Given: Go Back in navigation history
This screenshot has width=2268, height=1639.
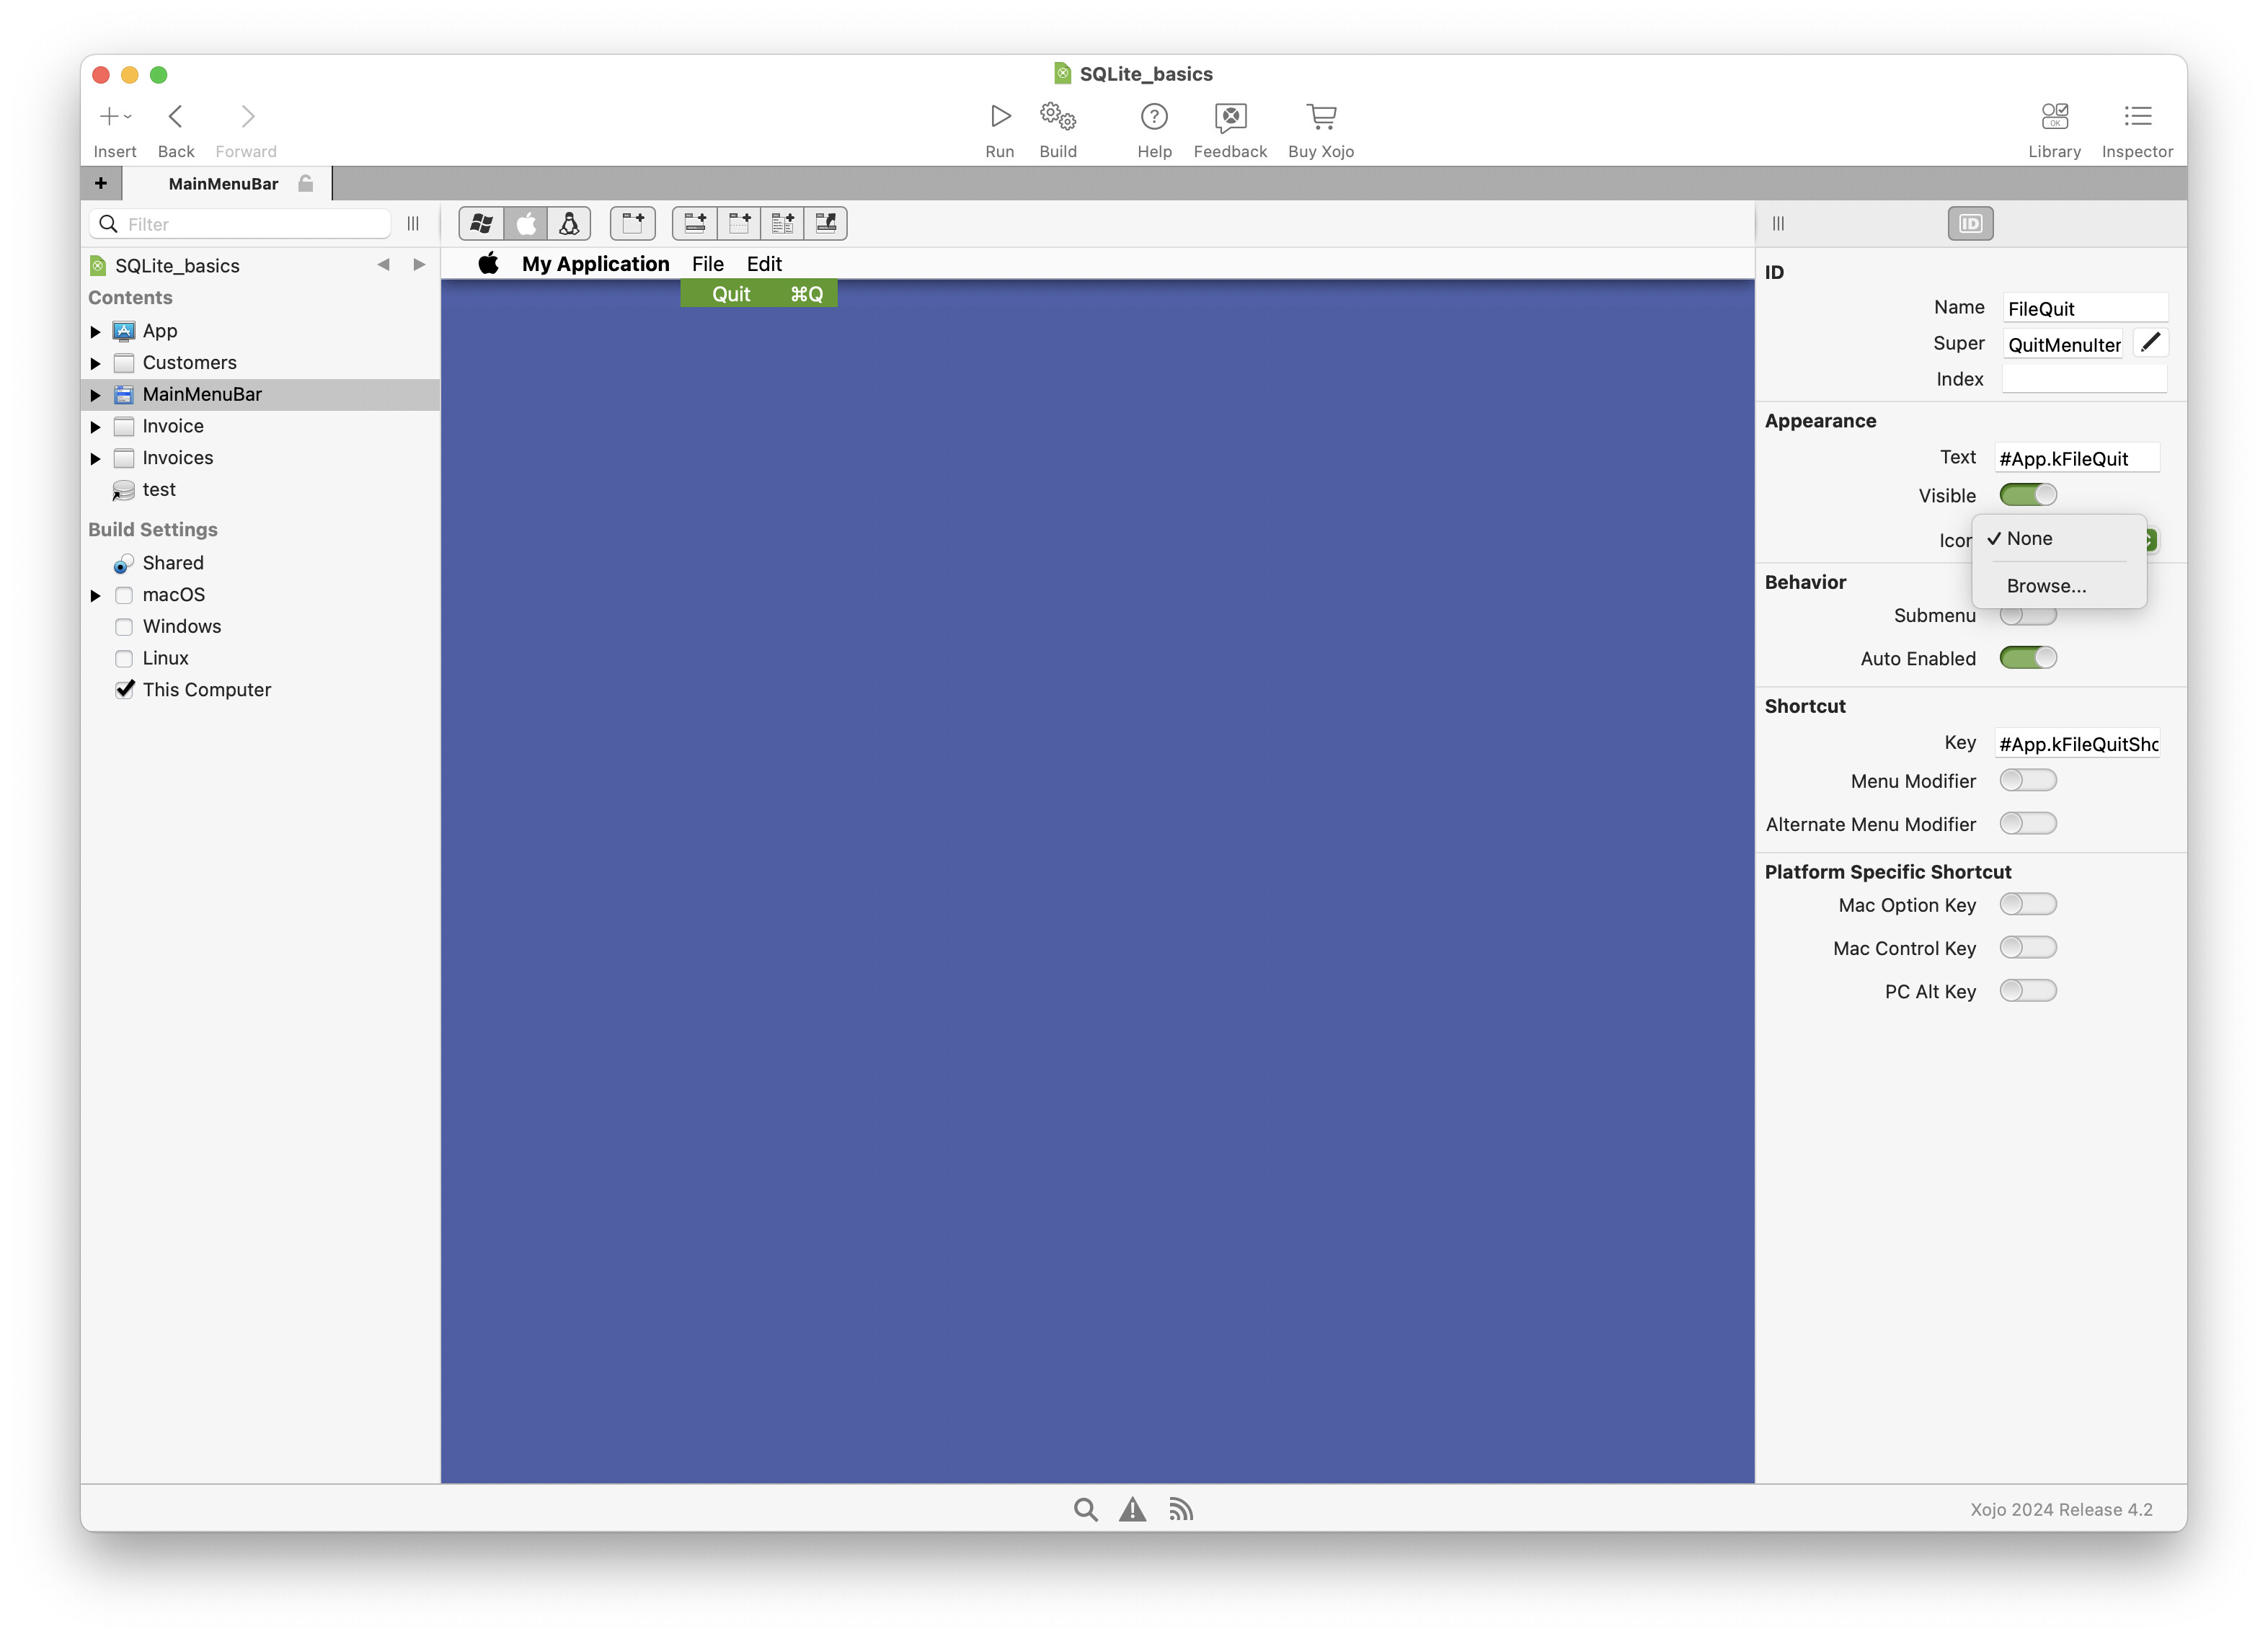Looking at the screenshot, I should [175, 116].
